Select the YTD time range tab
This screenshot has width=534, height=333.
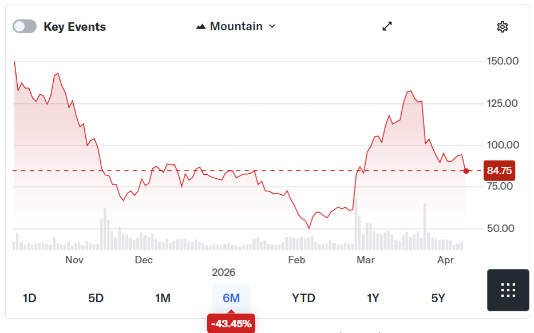click(303, 298)
